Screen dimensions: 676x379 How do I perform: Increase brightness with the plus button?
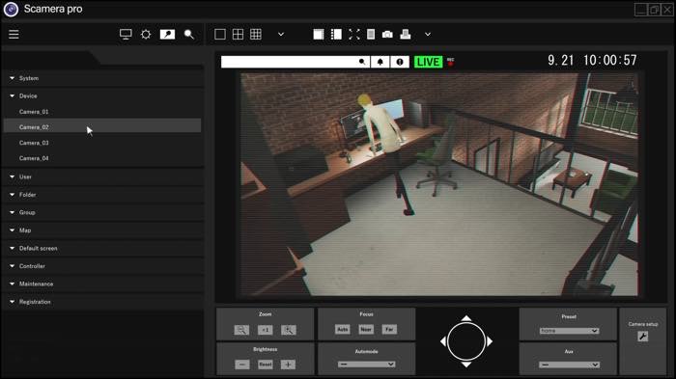[x=289, y=365]
